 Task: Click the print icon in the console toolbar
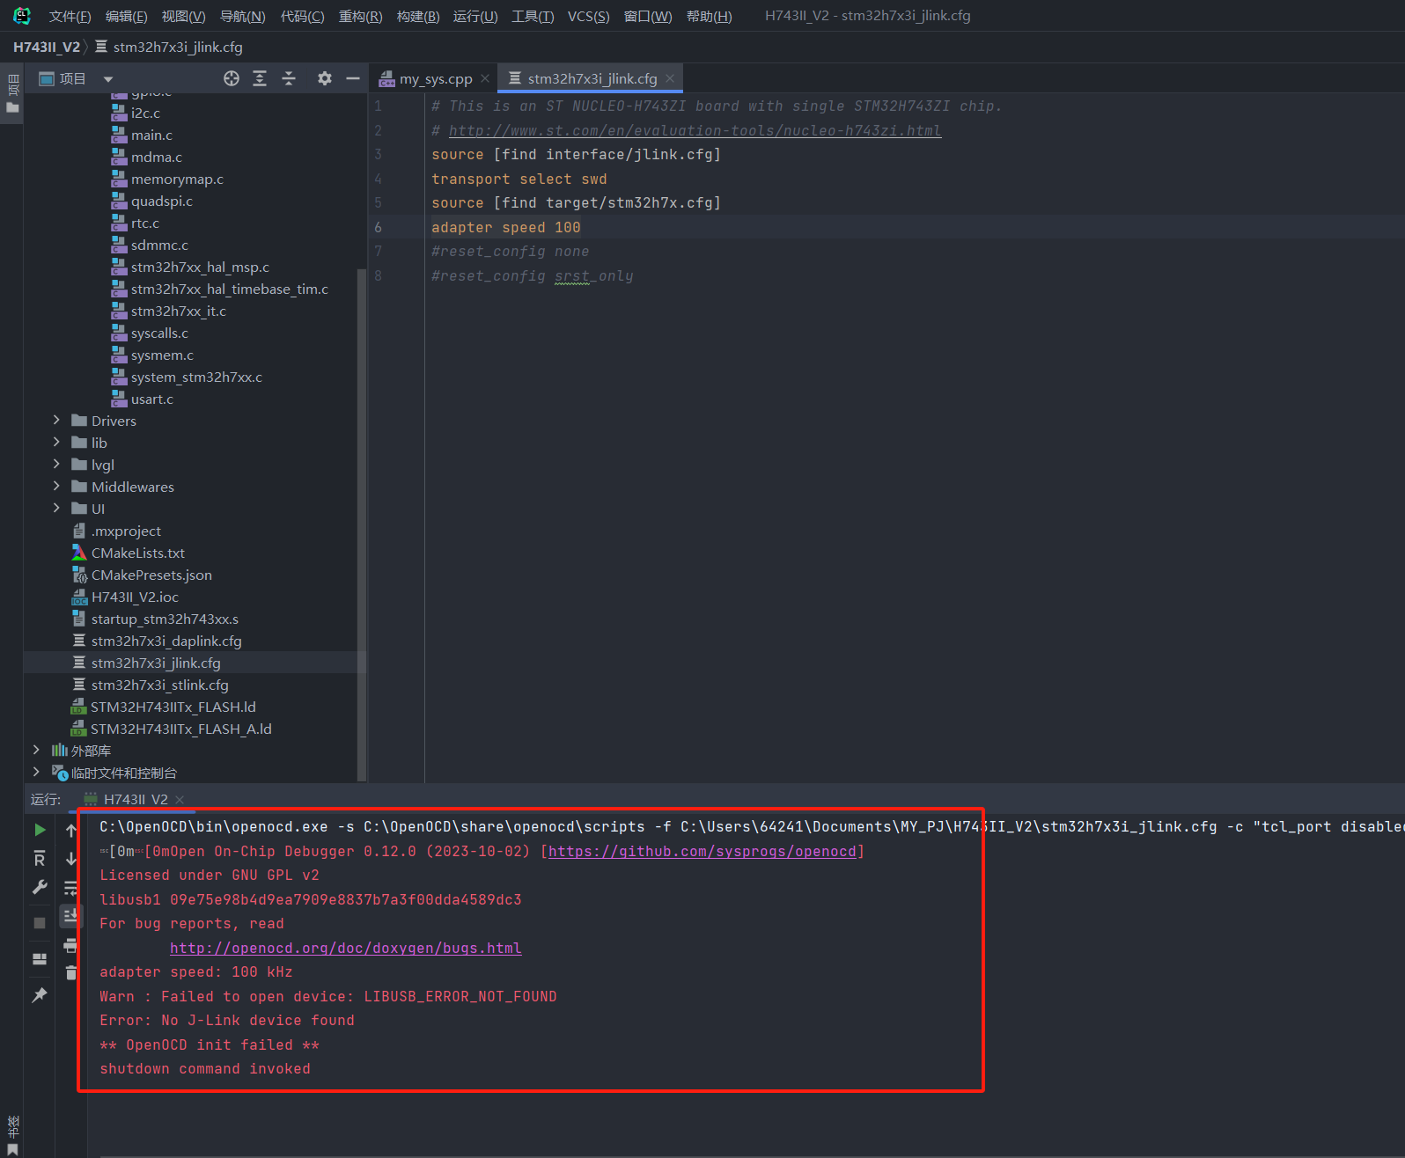tap(71, 946)
